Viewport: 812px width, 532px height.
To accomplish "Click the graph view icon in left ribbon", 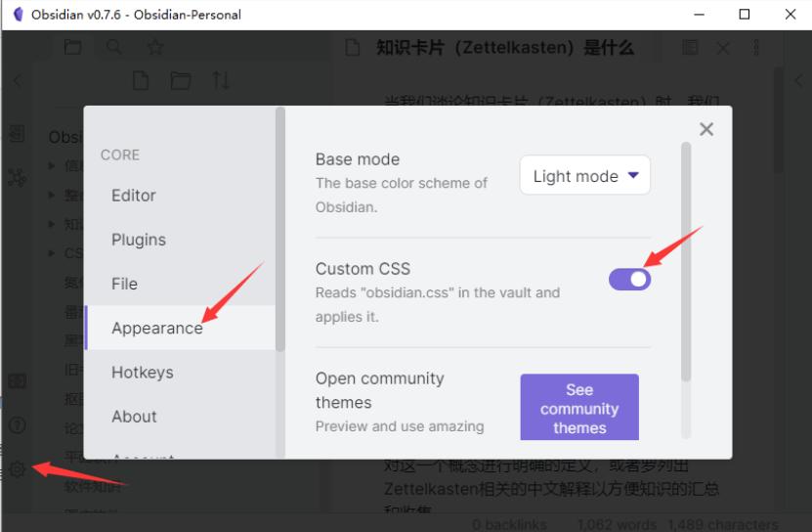I will click(17, 177).
